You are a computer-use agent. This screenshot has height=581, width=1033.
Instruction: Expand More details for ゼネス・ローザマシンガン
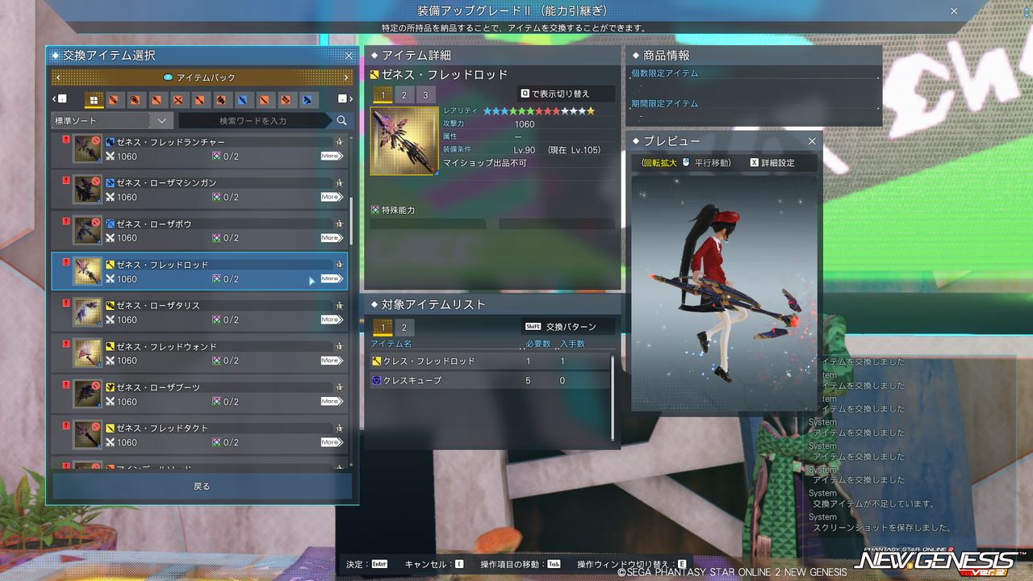click(x=331, y=197)
